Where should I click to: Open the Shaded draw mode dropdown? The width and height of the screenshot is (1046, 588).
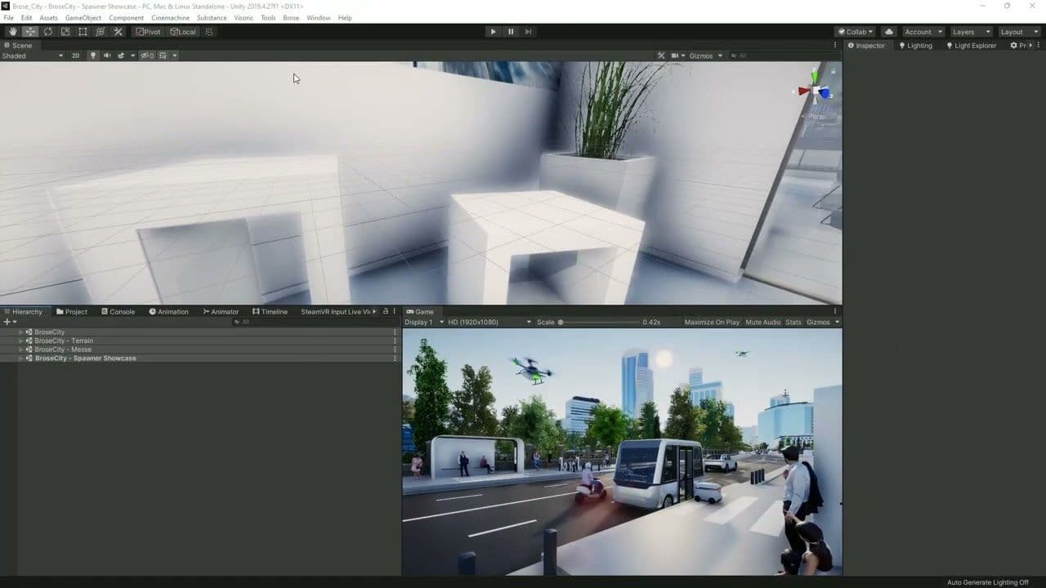tap(33, 56)
